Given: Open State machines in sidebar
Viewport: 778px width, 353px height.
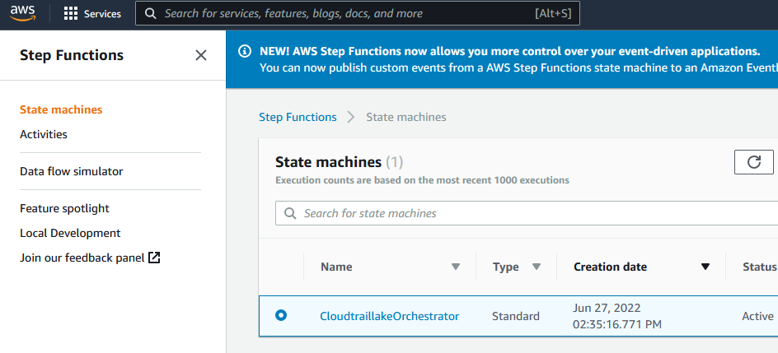Looking at the screenshot, I should [61, 109].
